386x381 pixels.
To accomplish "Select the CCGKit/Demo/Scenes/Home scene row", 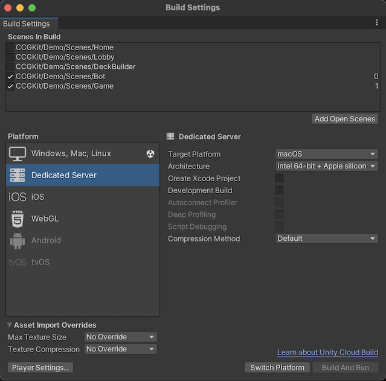I will [193, 48].
